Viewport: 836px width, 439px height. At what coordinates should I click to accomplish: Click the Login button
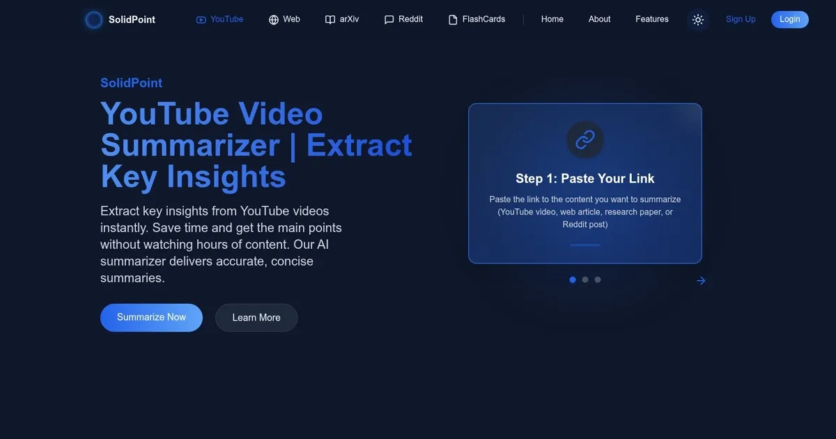(x=789, y=20)
